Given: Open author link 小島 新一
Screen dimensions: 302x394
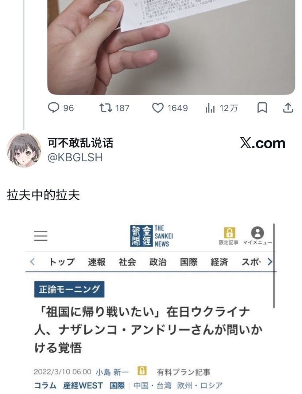Looking at the screenshot, I should [x=112, y=372].
